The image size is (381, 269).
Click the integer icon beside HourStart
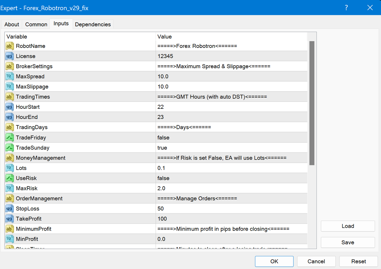tap(10, 107)
